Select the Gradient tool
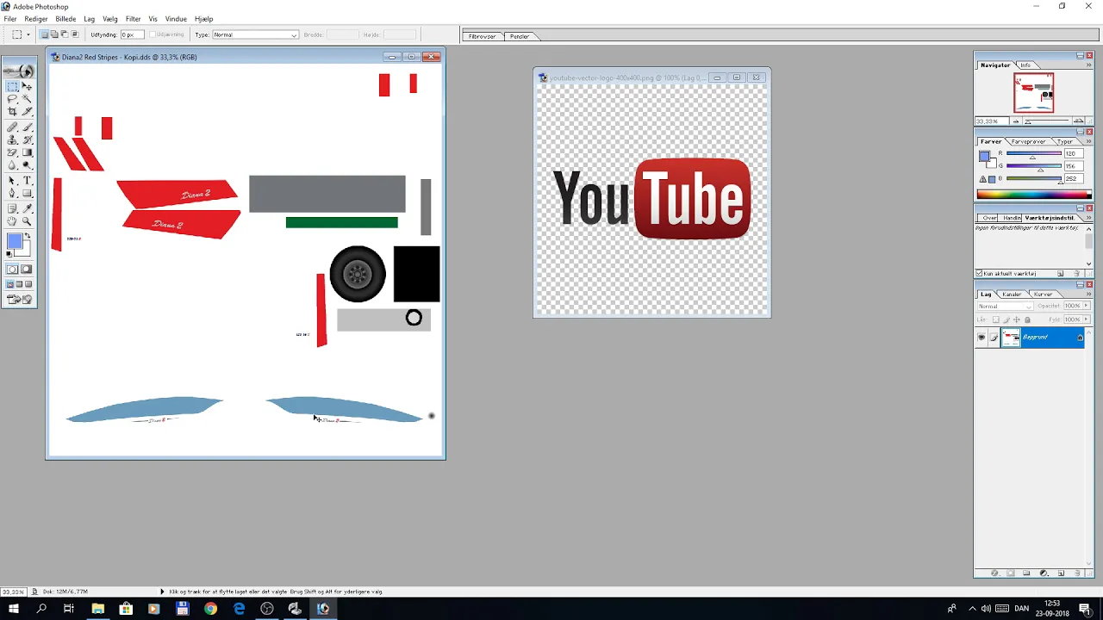Viewport: 1103px width, 620px height. (x=27, y=152)
